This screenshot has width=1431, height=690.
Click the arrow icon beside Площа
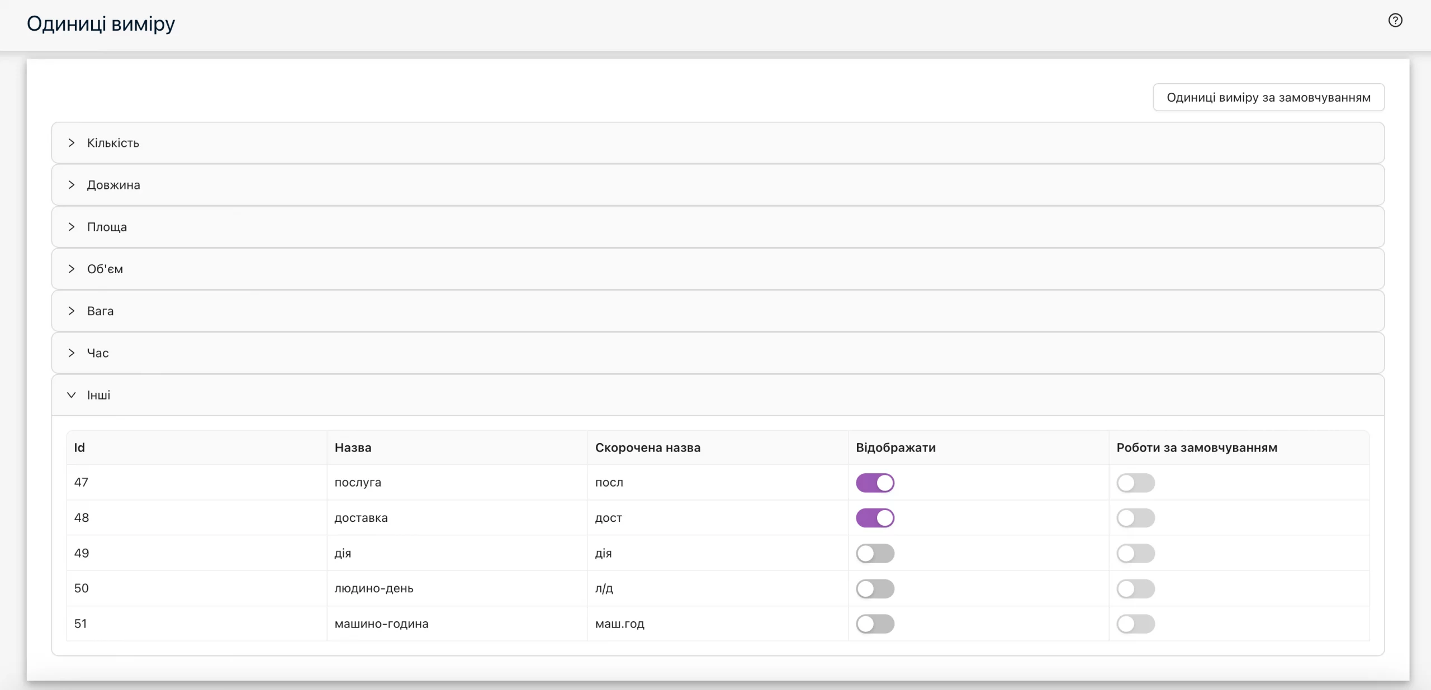[72, 227]
